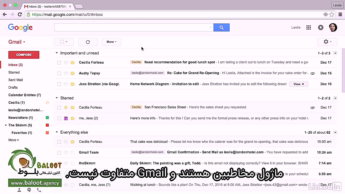
Task: Open 'Important and unread' section options menu
Action: pos(335,53)
